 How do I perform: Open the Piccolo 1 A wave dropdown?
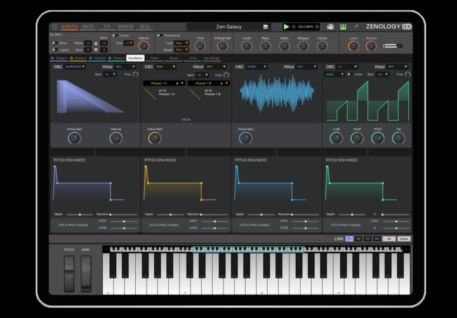(x=164, y=83)
